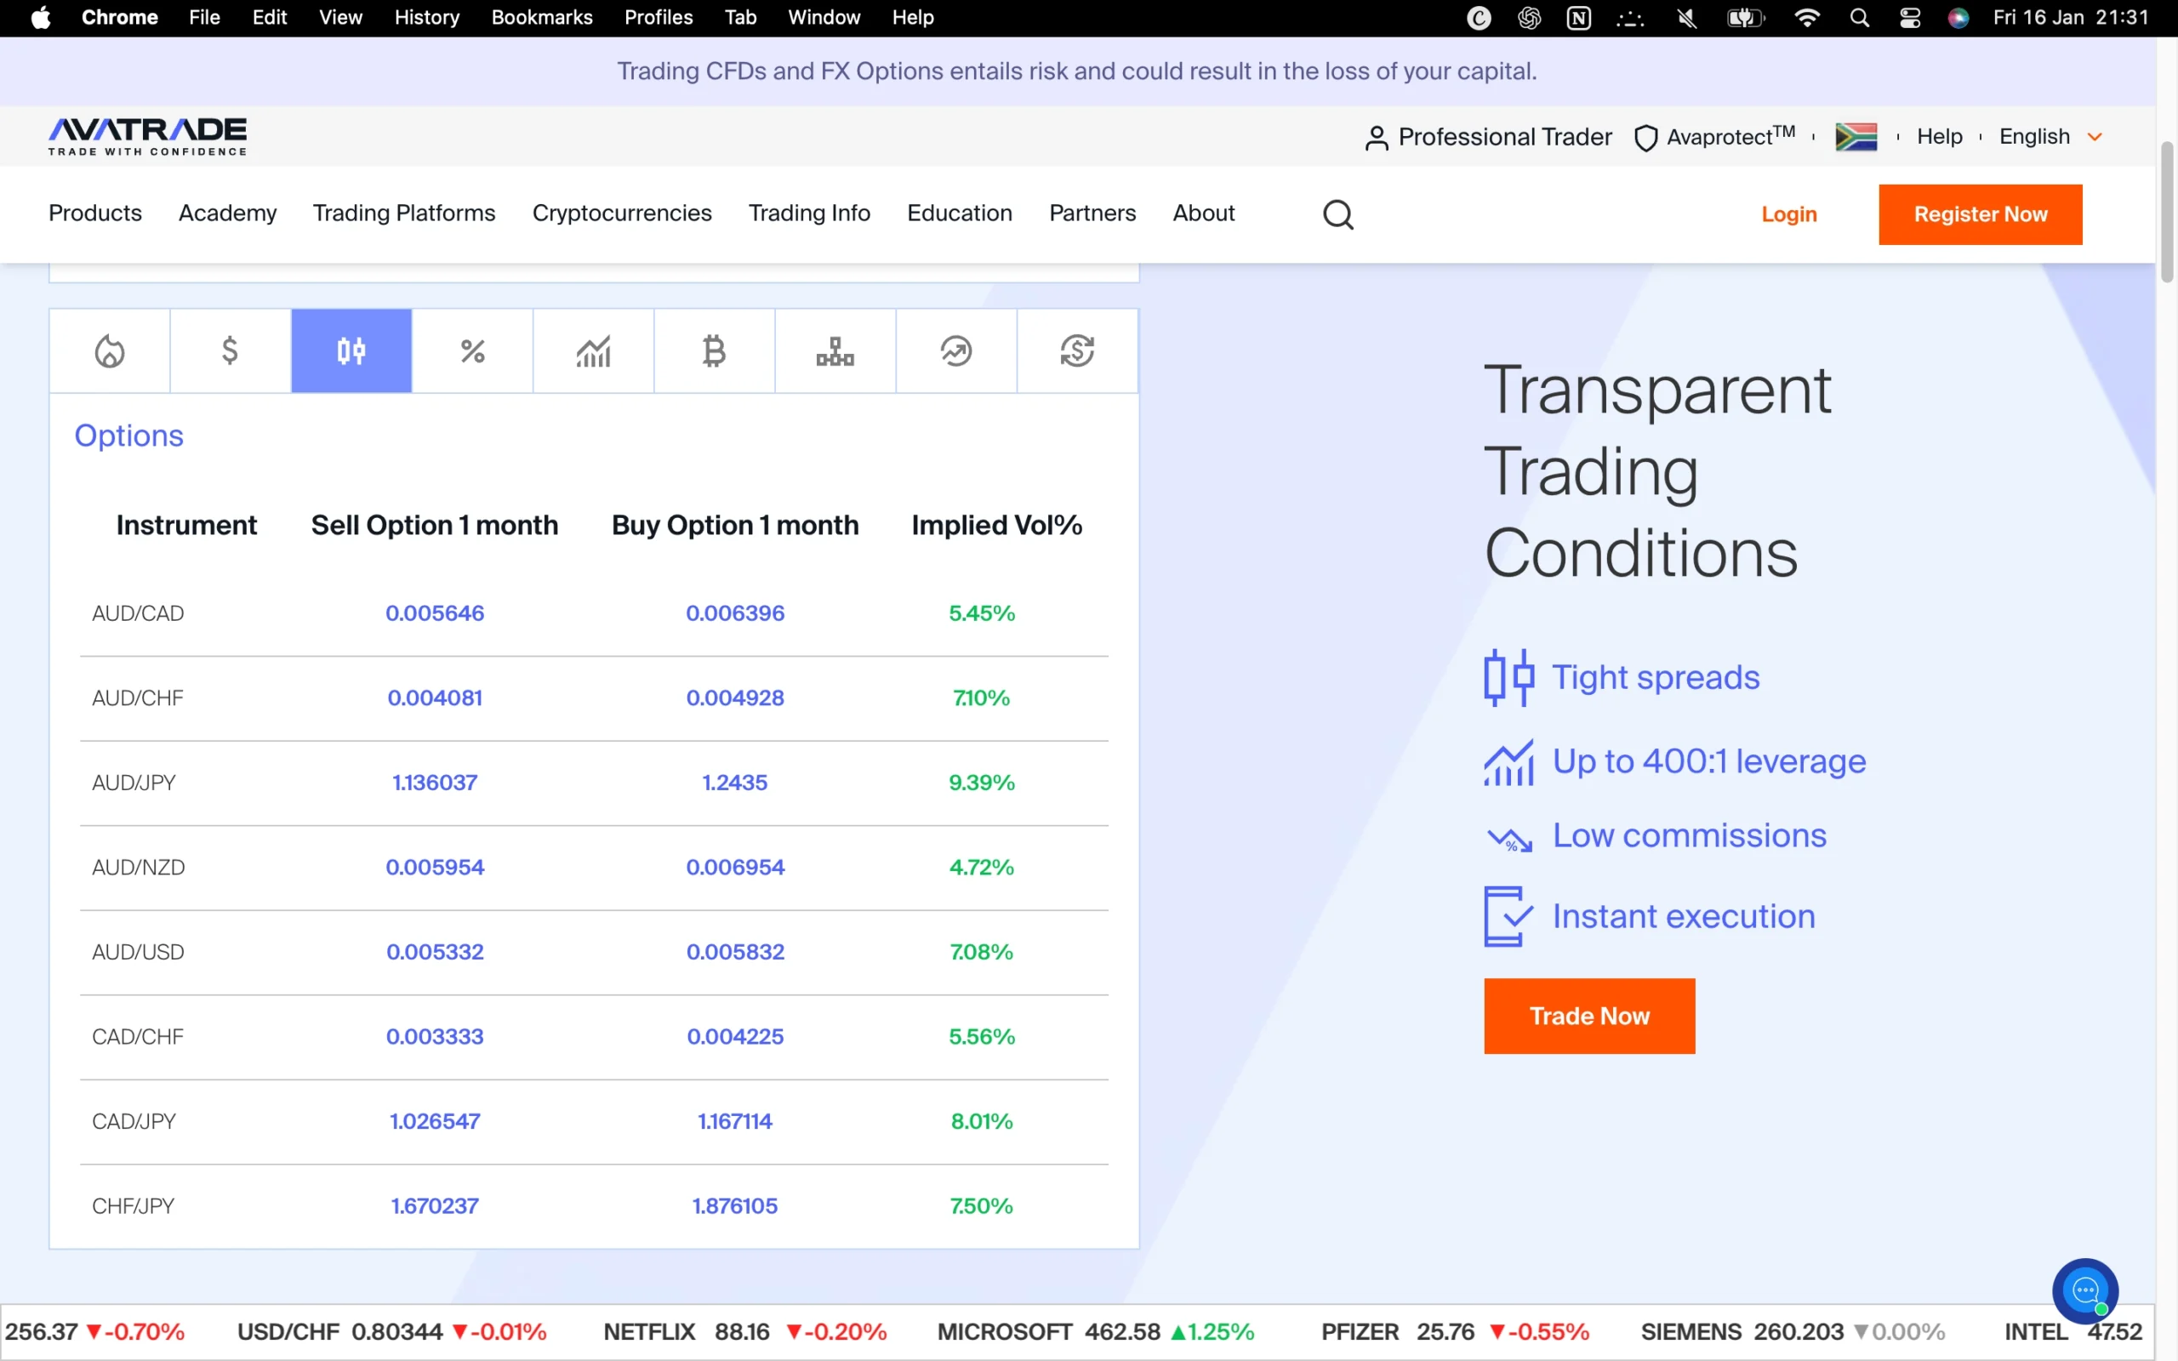Click the Trade Now button
2178x1361 pixels.
coord(1588,1016)
